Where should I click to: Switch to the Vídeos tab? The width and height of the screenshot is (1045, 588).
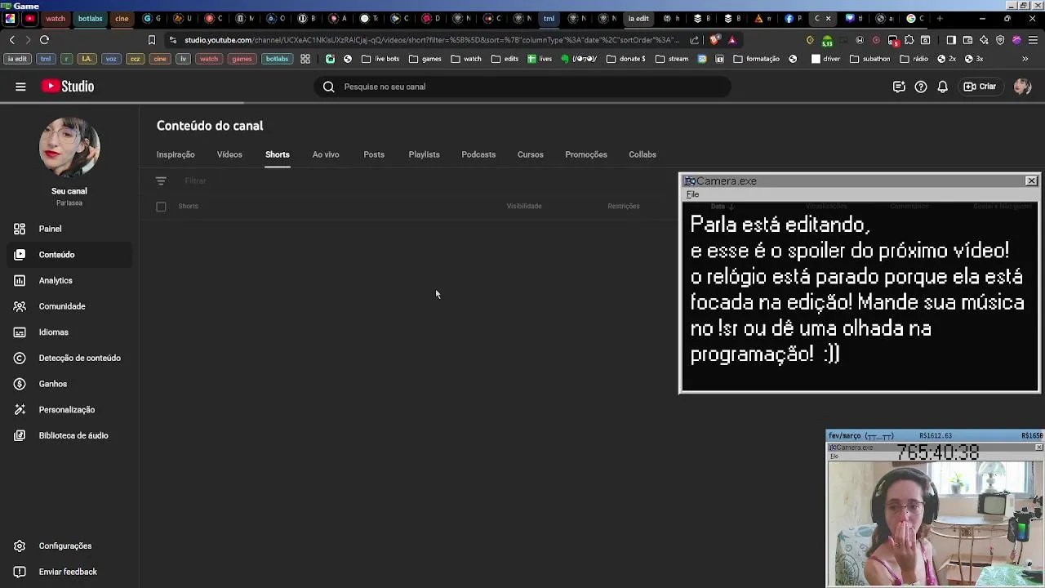coord(229,154)
